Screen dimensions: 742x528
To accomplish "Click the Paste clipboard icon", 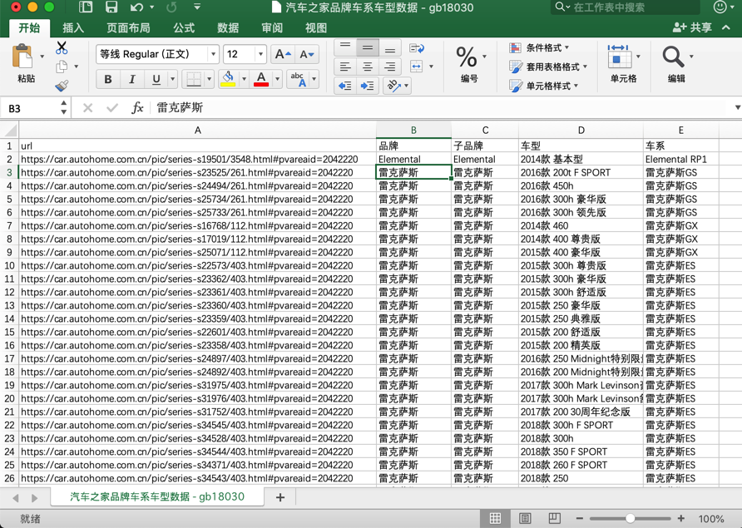I will [22, 57].
